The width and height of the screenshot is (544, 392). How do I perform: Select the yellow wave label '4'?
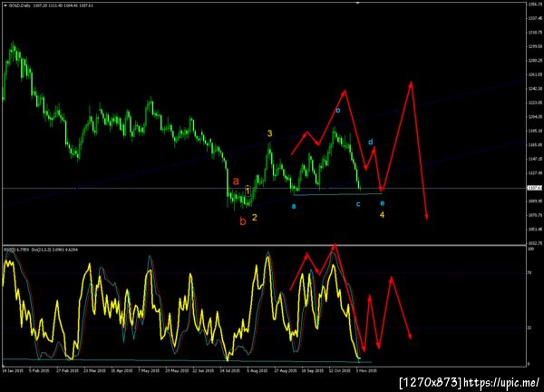click(x=382, y=215)
